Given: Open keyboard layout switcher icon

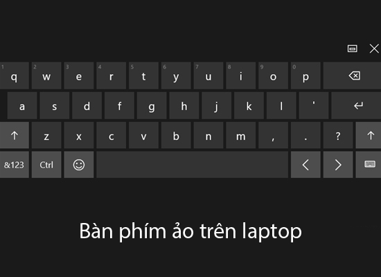Looking at the screenshot, I should [369, 165].
